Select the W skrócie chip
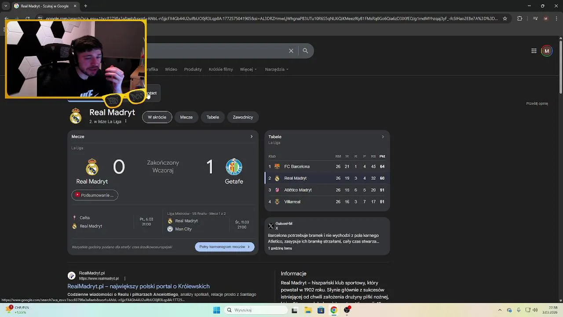Screen dimensions: 563x317 (157, 117)
